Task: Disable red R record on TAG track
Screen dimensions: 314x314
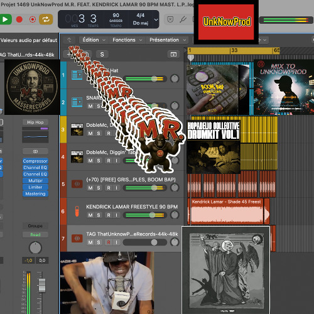Action: [109, 242]
